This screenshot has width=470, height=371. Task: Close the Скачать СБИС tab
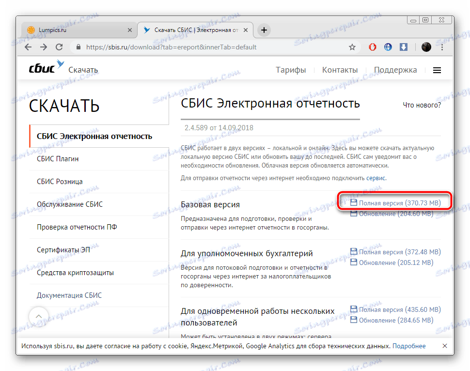click(246, 30)
